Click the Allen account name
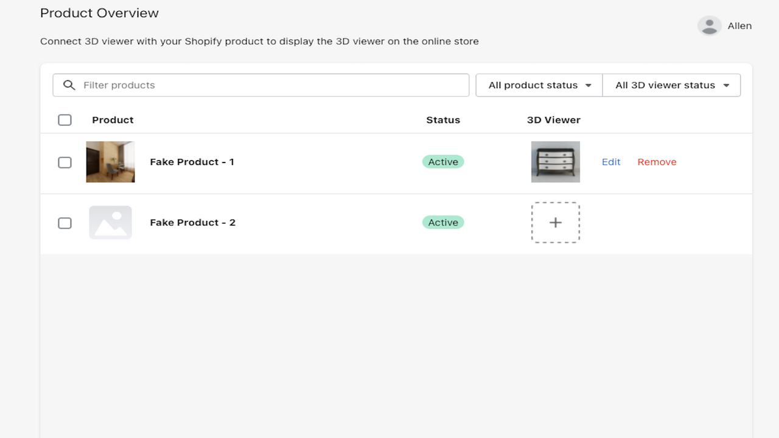 739,26
